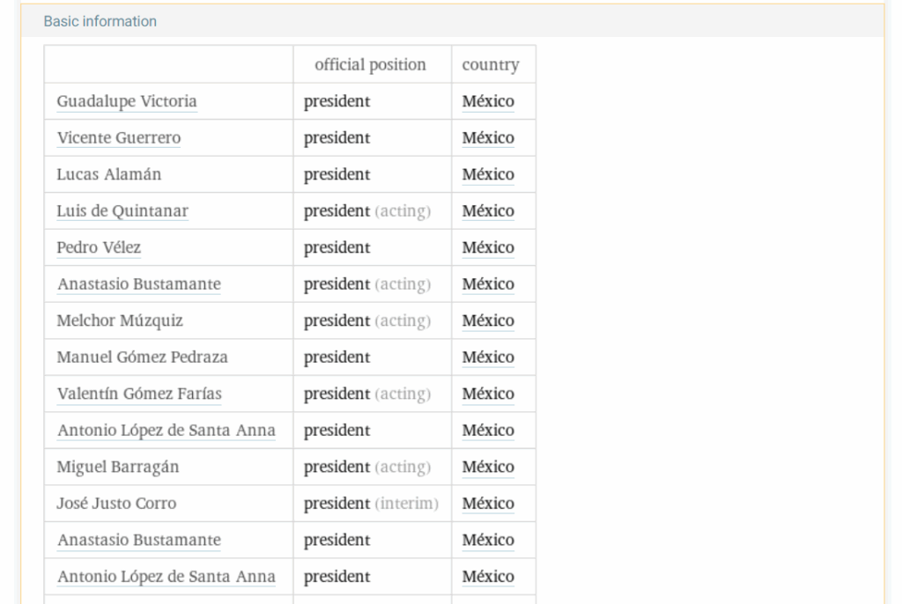Image resolution: width=902 pixels, height=604 pixels.
Task: Select México link beside José Justo Corro
Action: point(488,504)
